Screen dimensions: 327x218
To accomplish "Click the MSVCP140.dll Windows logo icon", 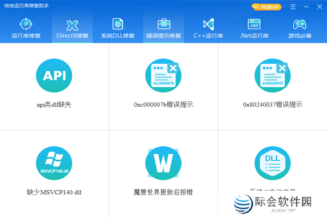I will (54, 163).
